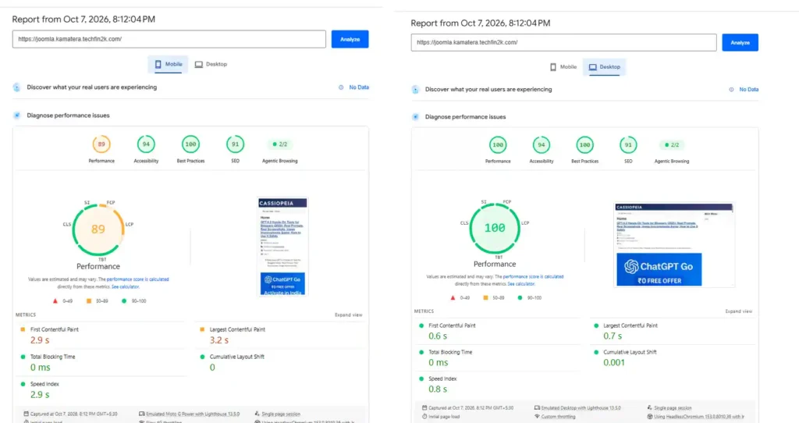This screenshot has height=423, width=799.
Task: Click the Accessibility 94 gauge in the left report
Action: coord(146,144)
